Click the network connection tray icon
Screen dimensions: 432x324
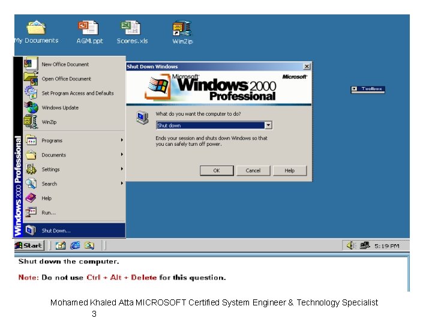[365, 245]
